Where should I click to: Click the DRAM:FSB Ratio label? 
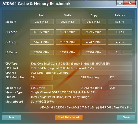click(91, 88)
